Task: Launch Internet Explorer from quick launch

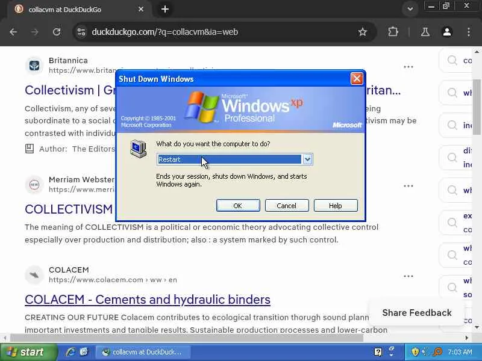Action: click(x=70, y=352)
